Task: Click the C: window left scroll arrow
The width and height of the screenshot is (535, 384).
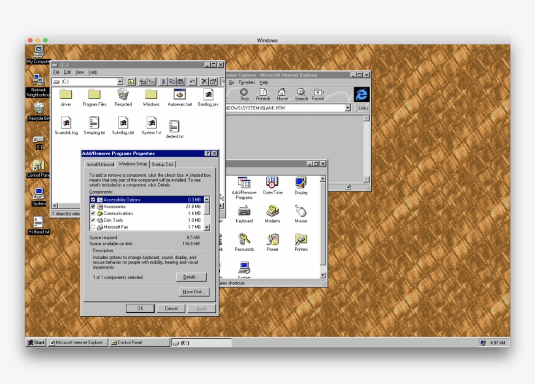Action: [55, 205]
